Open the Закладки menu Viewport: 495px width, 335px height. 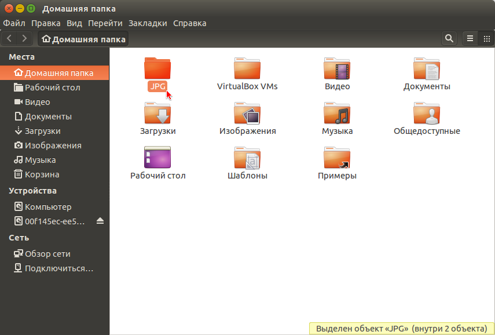[148, 23]
